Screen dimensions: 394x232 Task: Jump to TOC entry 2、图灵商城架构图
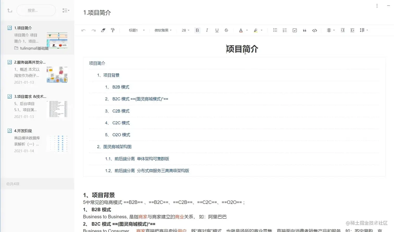pos(114,147)
